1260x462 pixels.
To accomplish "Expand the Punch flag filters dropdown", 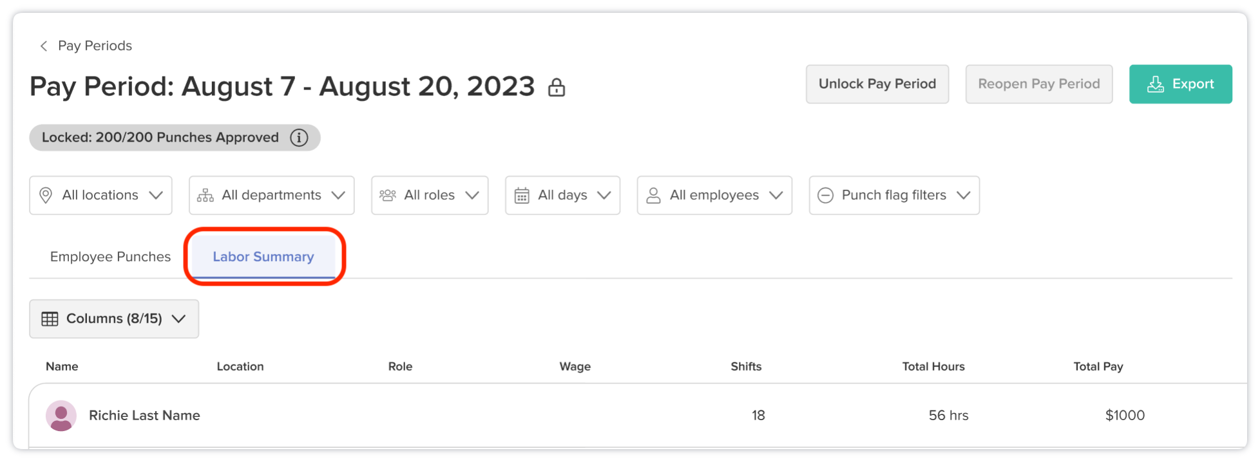I will (894, 195).
